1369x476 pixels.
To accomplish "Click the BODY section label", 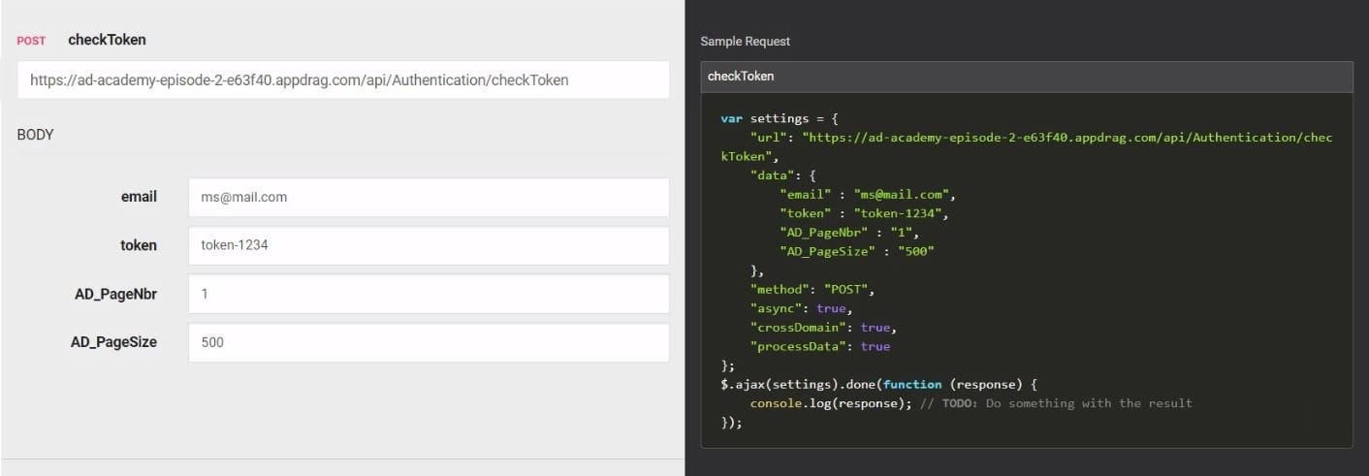I will coord(36,135).
